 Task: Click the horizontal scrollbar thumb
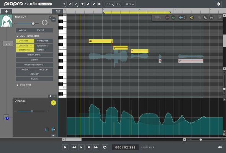click(74, 140)
